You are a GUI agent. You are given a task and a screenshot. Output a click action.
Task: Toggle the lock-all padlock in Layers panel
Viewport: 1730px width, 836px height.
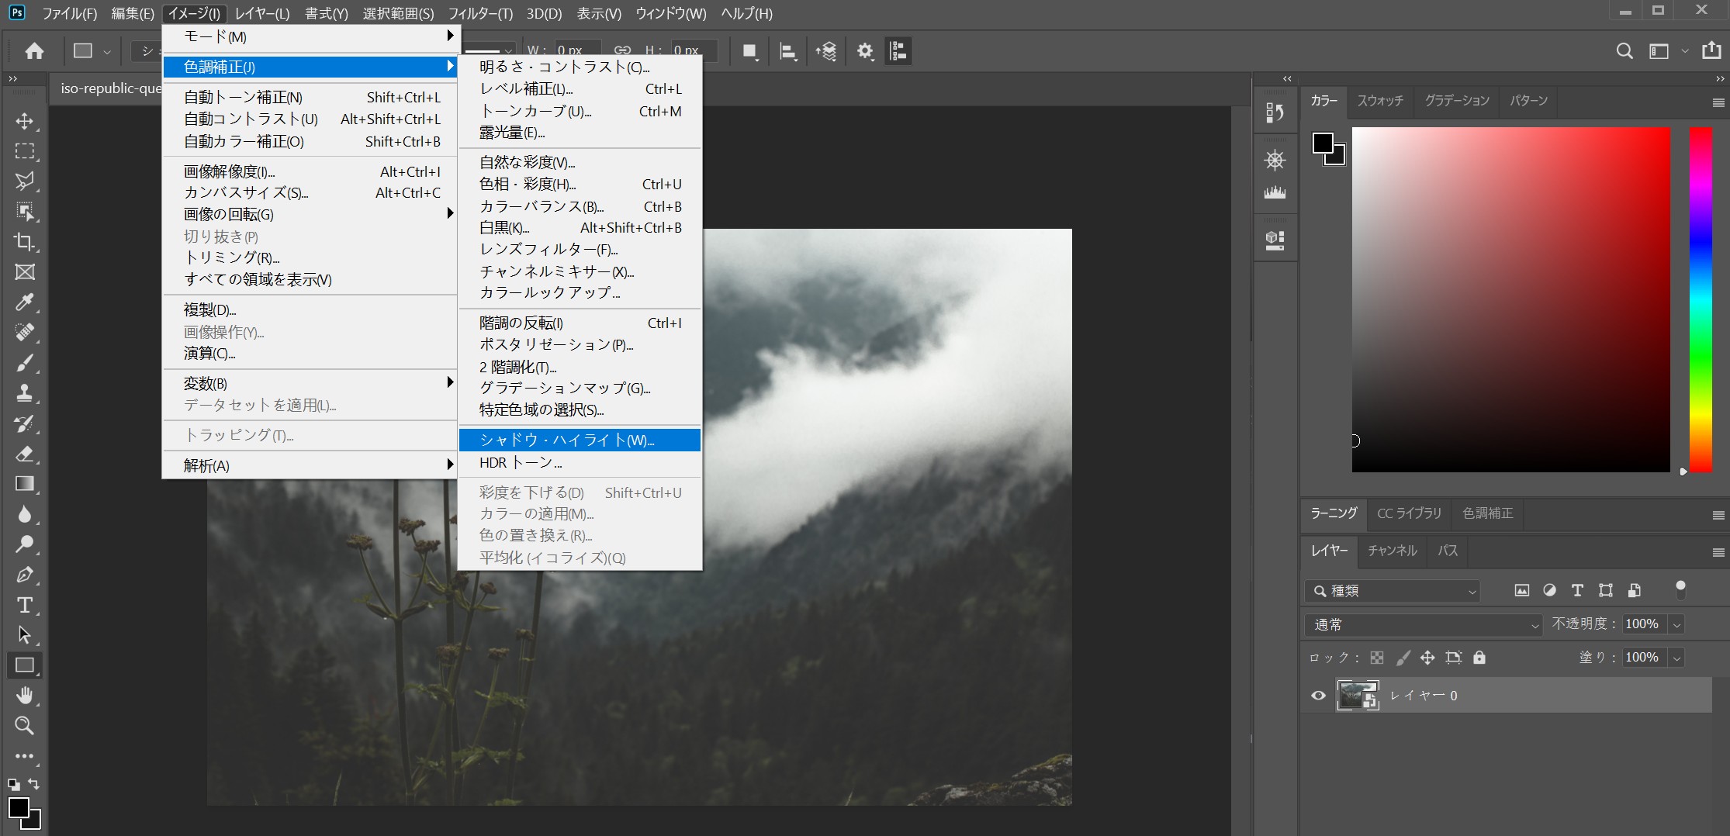pos(1480,657)
